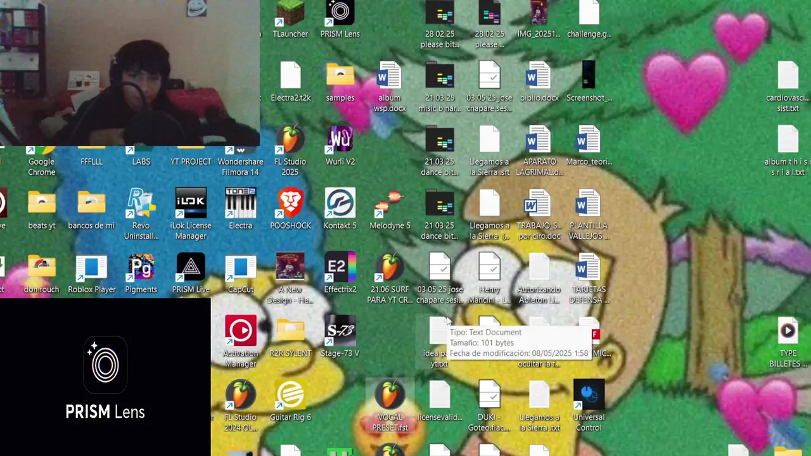Open DUKI - Goteo.flac audio file
Screen dimensions: 811x456
pos(489,407)
